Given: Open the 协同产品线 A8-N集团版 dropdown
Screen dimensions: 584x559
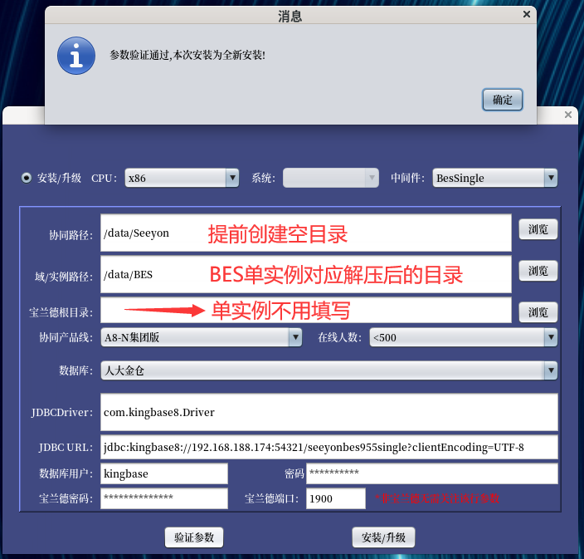Looking at the screenshot, I should 201,337.
